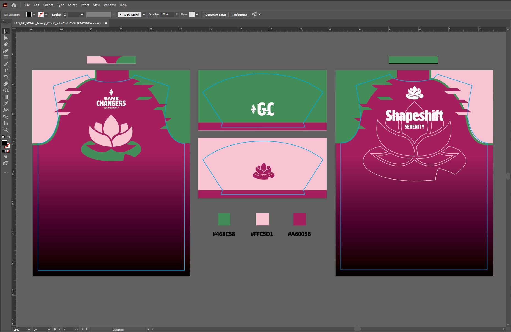Select the Blend tool
Image resolution: width=511 pixels, height=332 pixels.
[x=6, y=117]
